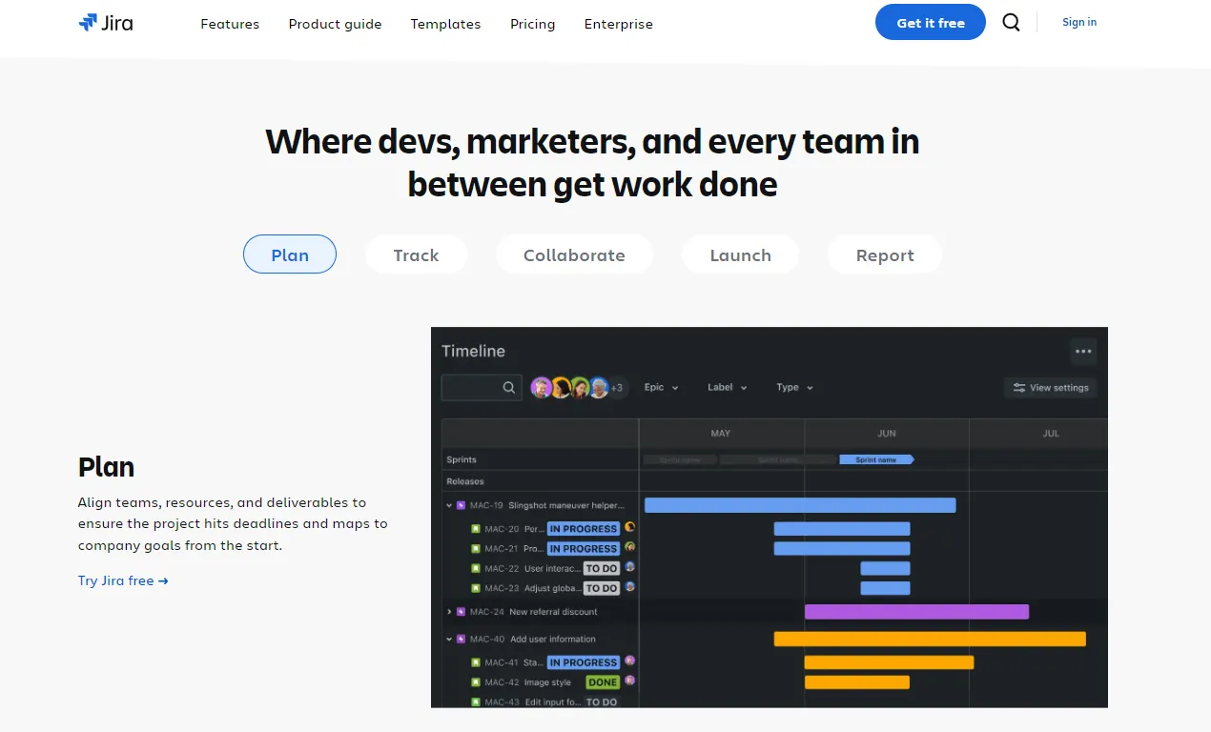
Task: Open the Type filter dropdown
Action: (x=794, y=387)
